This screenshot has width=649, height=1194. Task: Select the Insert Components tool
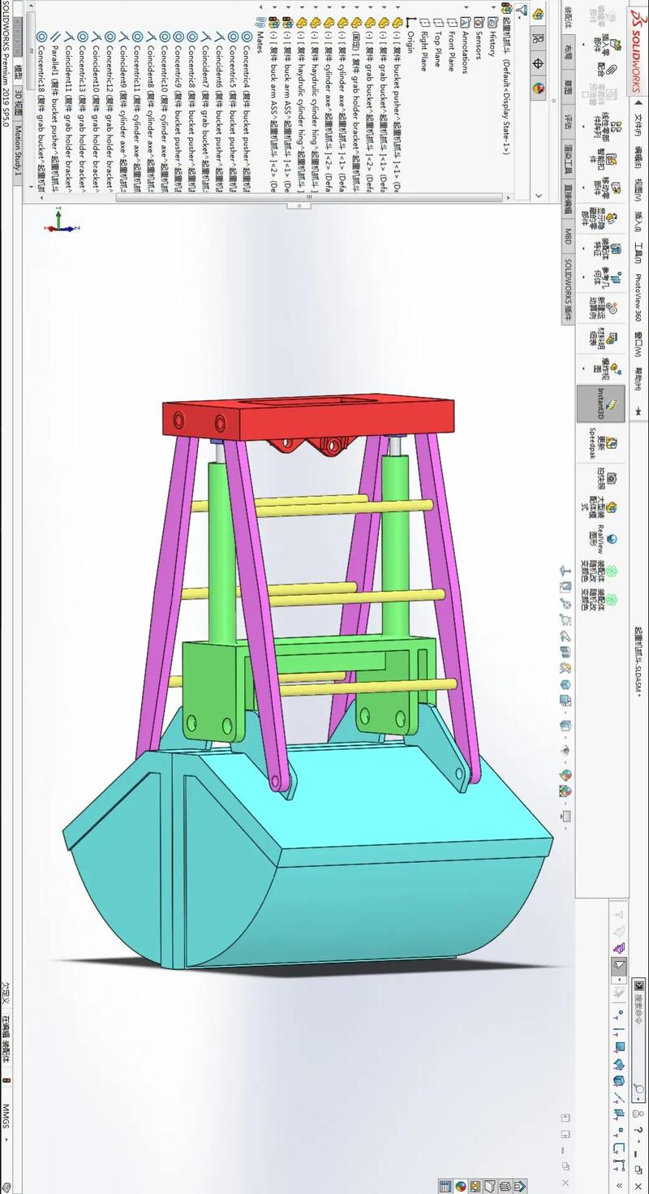pyautogui.click(x=616, y=45)
